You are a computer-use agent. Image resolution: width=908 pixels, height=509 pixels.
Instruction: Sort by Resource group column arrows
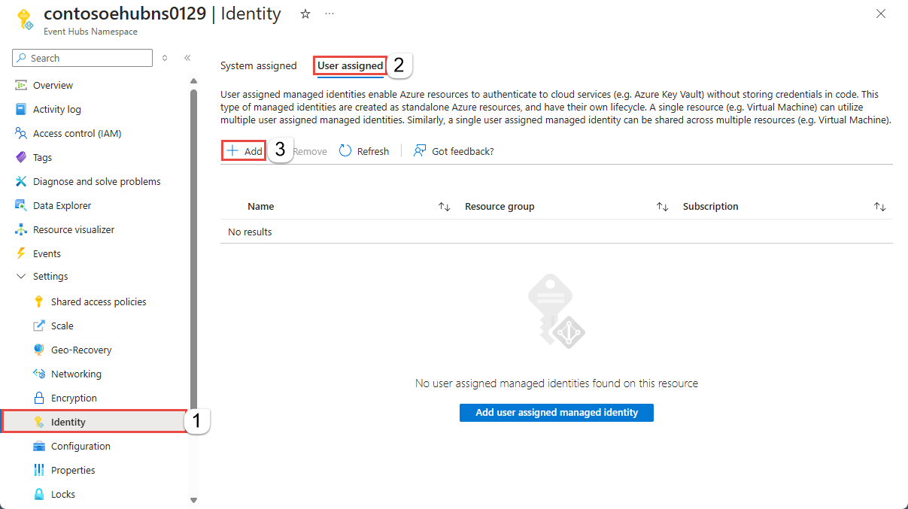pos(662,207)
